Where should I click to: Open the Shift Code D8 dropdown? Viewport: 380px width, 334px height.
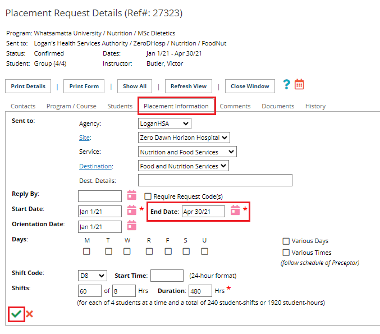pyautogui.click(x=93, y=276)
